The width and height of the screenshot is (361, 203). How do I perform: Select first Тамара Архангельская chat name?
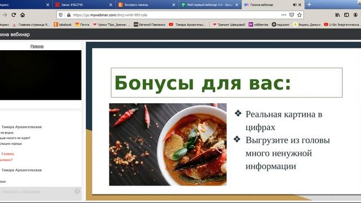[21, 127]
